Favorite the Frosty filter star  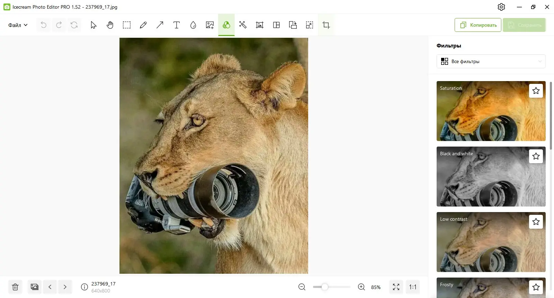536,287
